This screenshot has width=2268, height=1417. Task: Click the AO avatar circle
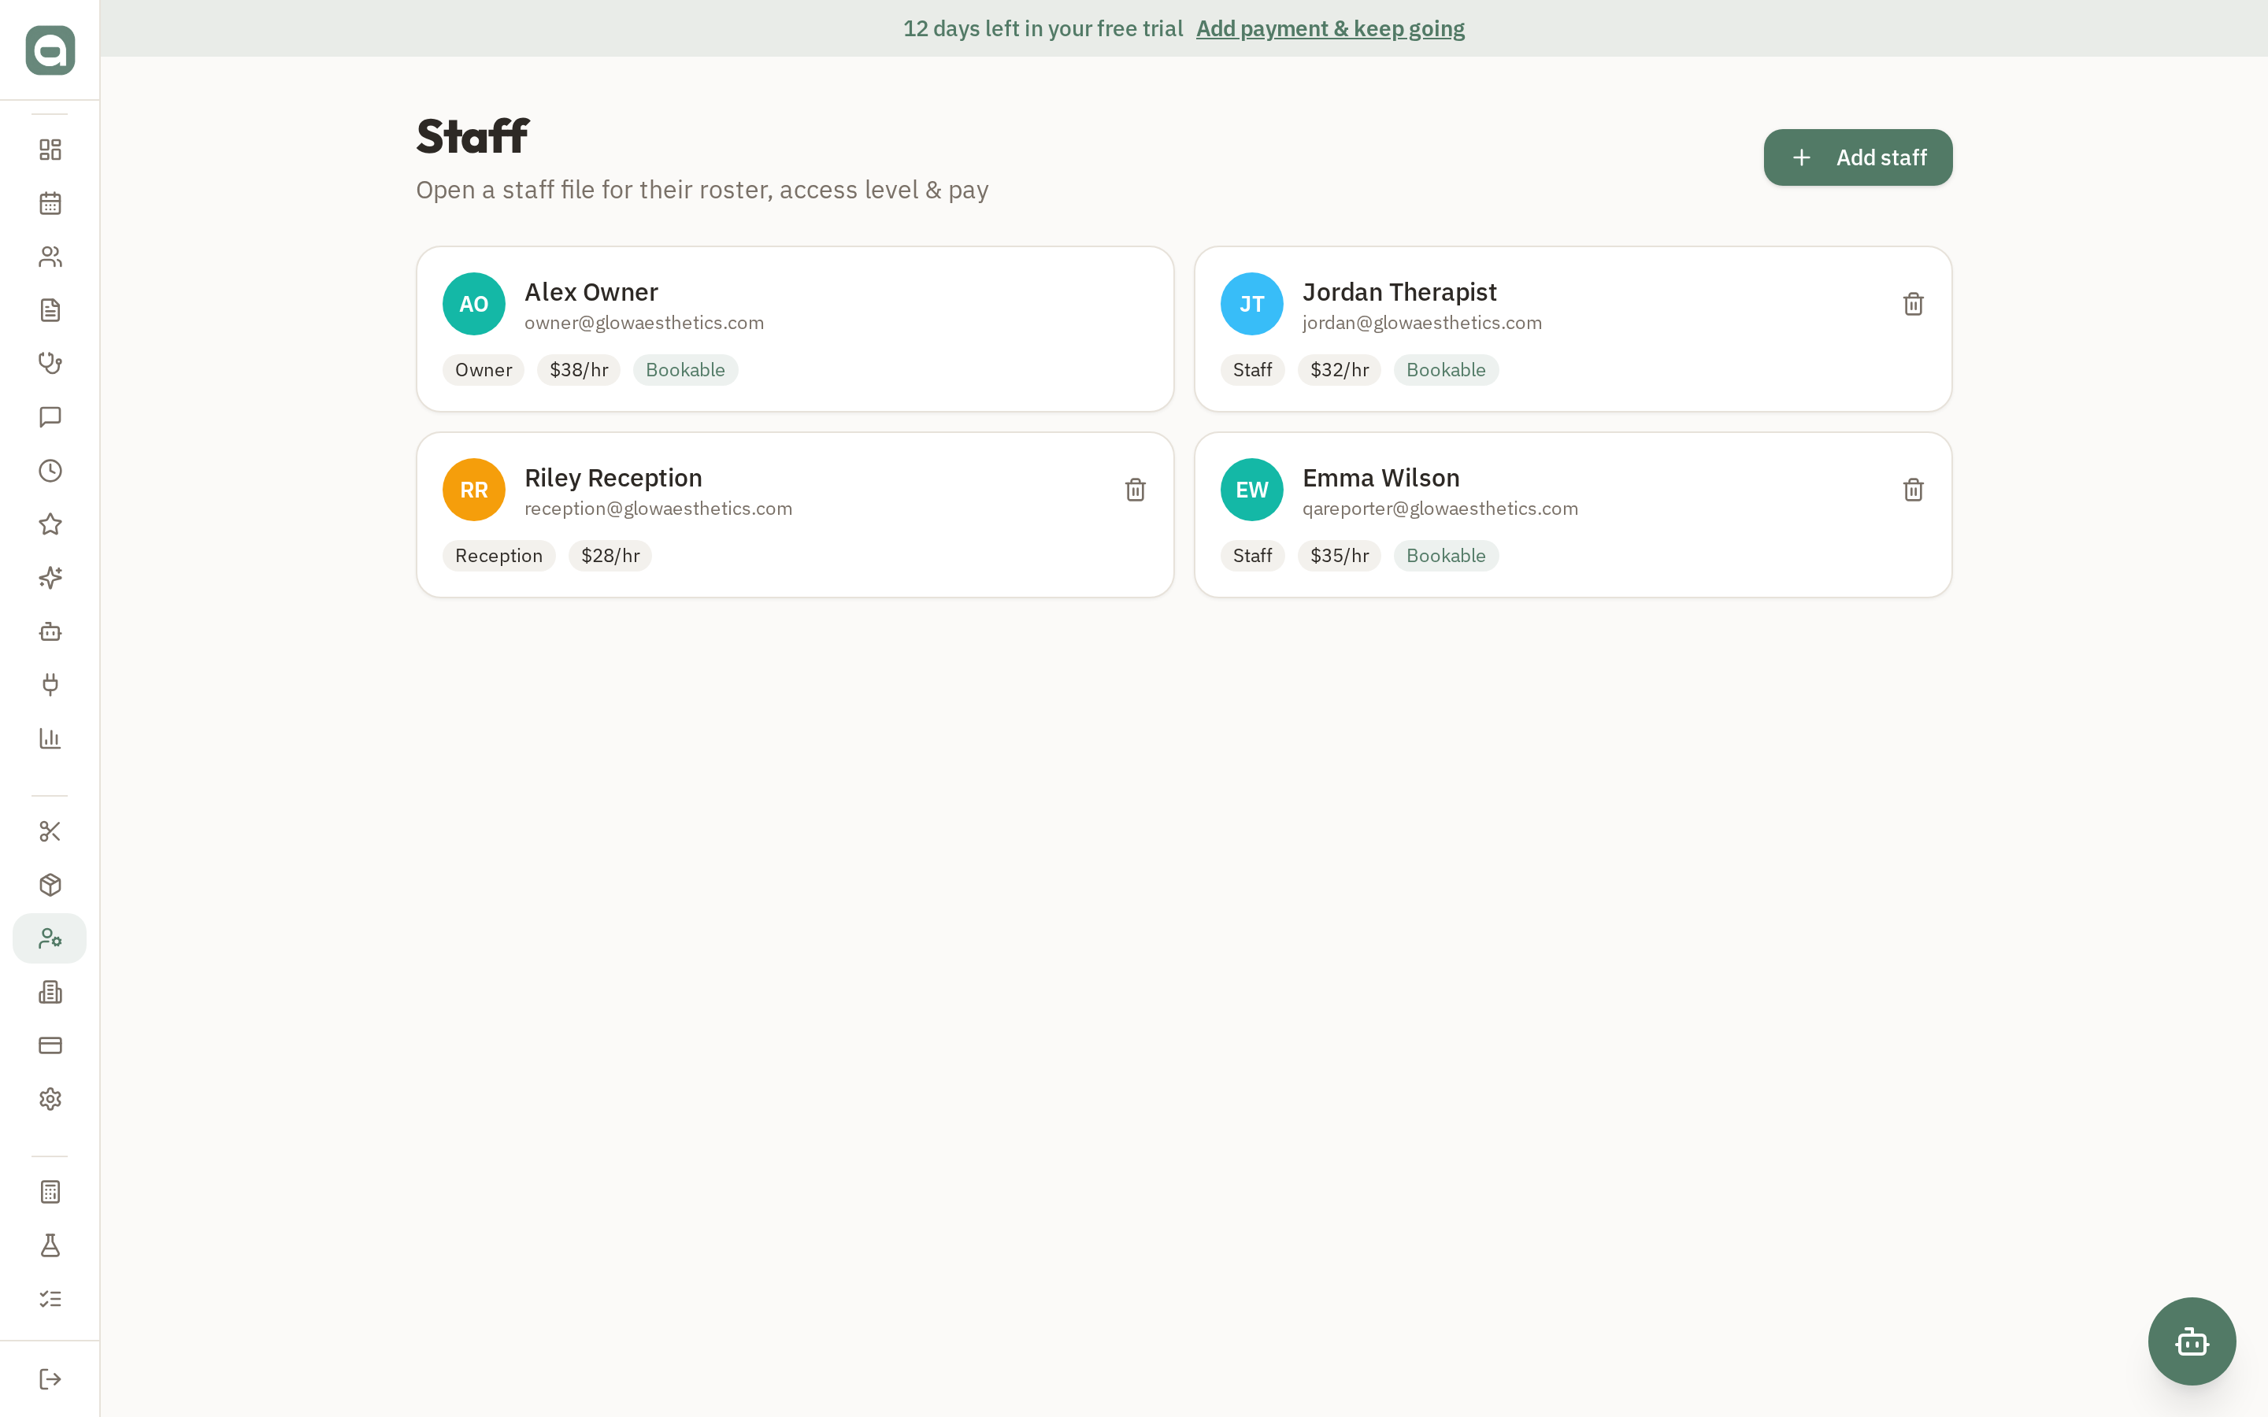point(473,304)
